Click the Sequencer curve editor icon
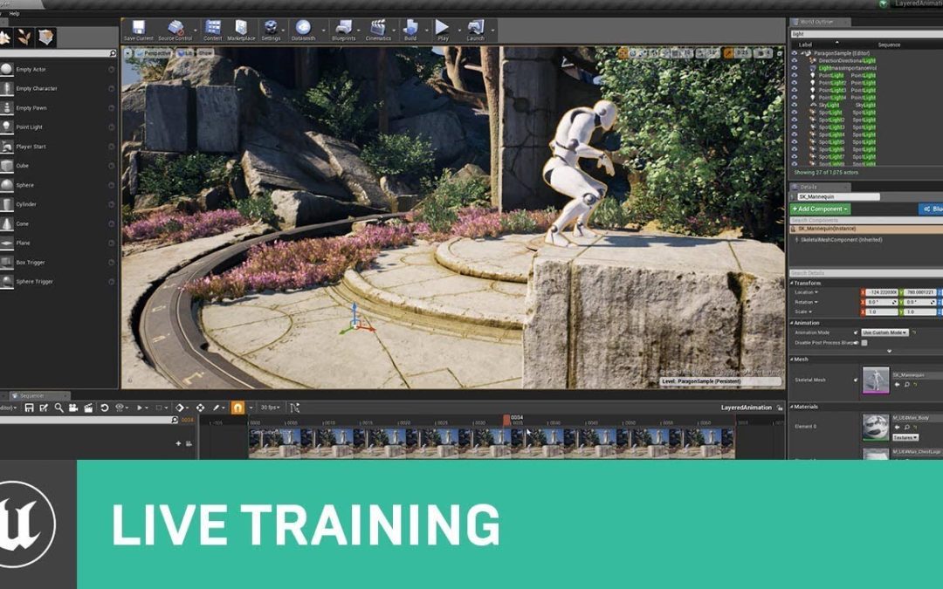Screen dimensions: 943x589 tap(295, 408)
